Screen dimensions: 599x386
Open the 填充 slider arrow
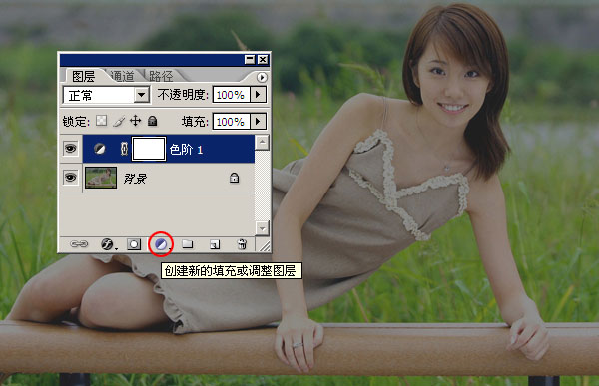(x=258, y=121)
